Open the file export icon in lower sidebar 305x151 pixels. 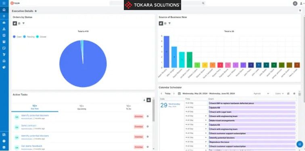(4, 135)
